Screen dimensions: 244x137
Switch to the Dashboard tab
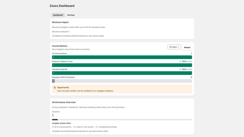58,15
